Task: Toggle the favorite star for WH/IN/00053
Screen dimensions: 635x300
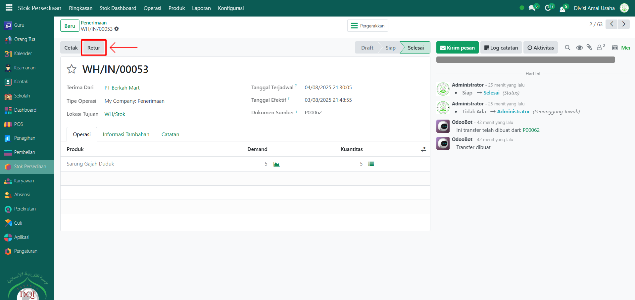Action: click(x=72, y=69)
